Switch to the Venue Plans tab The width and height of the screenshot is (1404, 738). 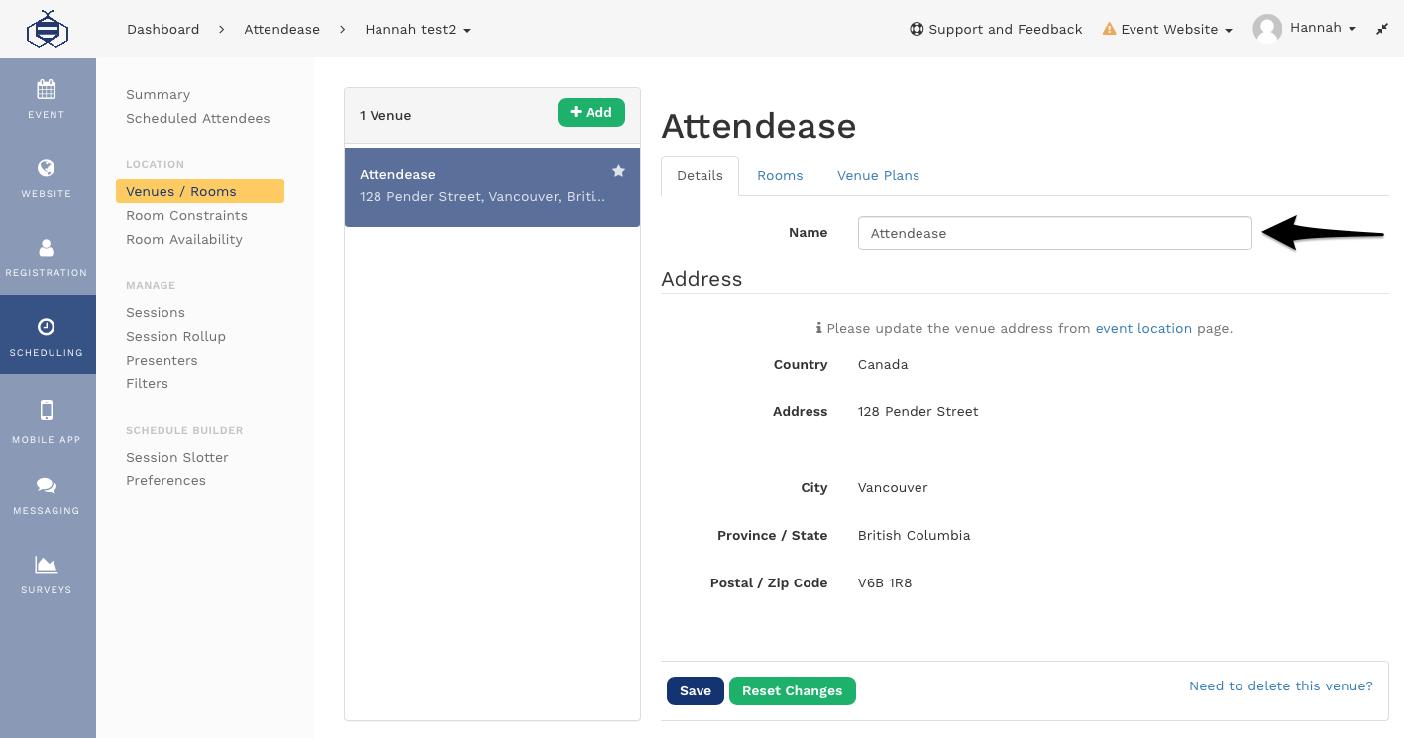coord(878,175)
